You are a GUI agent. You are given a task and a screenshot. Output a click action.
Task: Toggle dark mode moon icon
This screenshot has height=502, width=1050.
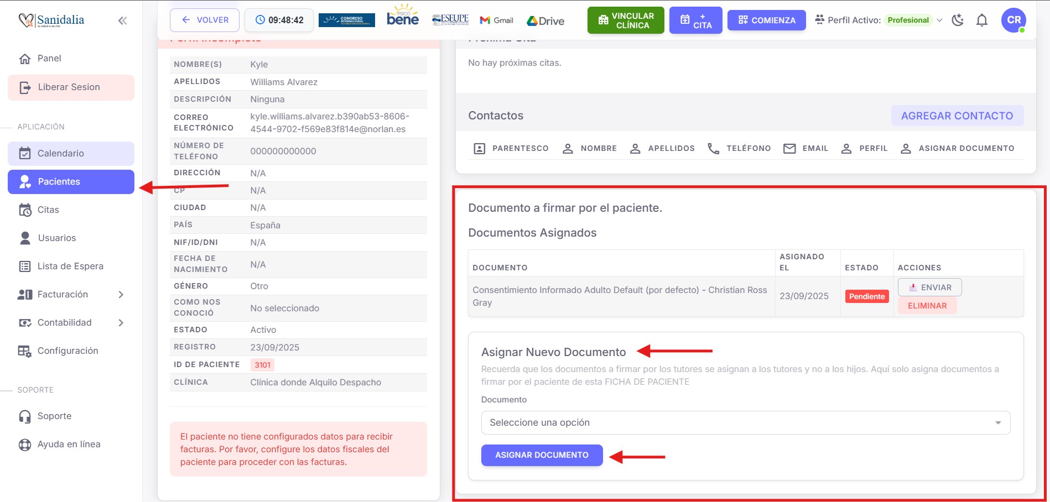(958, 20)
